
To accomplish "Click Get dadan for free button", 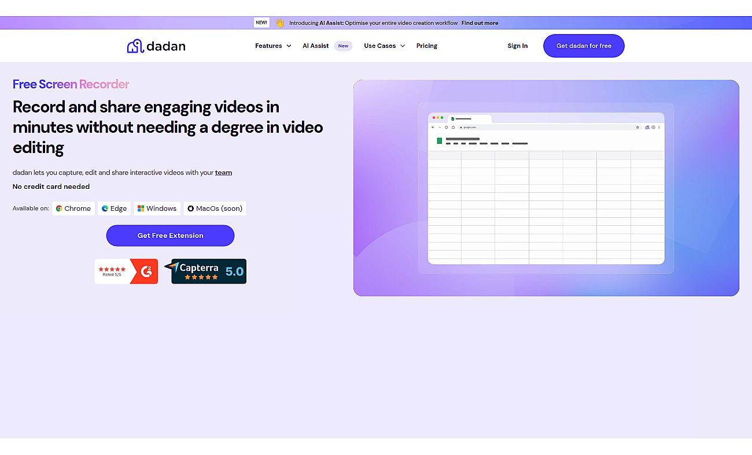I will tap(584, 46).
